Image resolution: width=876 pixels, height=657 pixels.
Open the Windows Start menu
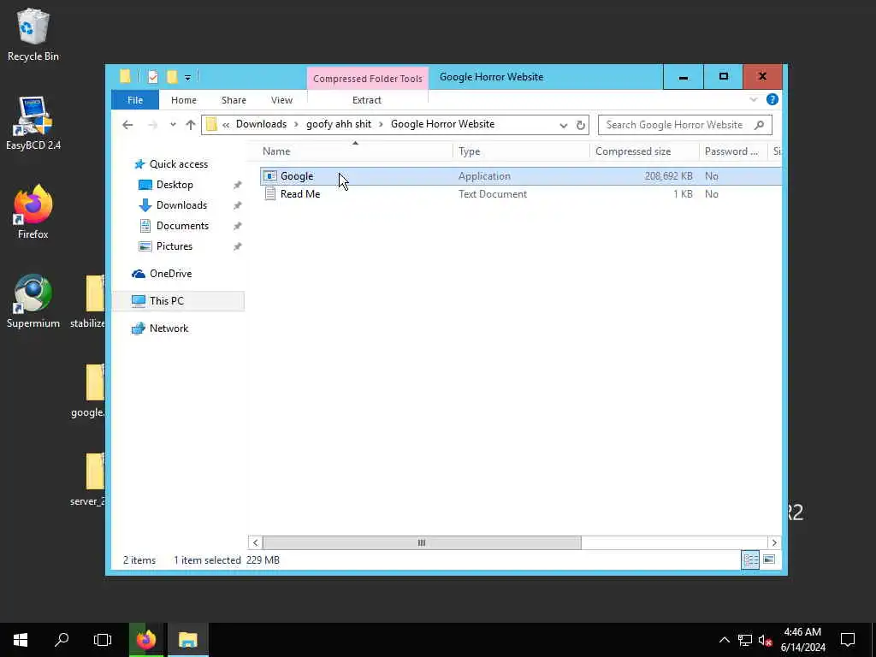click(21, 640)
